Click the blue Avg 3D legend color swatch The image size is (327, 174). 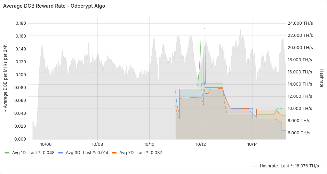(61, 153)
